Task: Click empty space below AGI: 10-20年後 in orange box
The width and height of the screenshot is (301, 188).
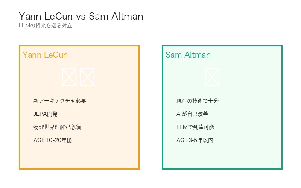Action: click(x=79, y=156)
